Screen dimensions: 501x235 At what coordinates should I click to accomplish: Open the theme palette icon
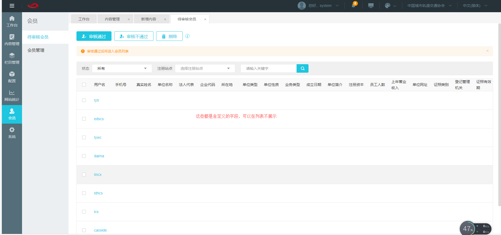388,6
